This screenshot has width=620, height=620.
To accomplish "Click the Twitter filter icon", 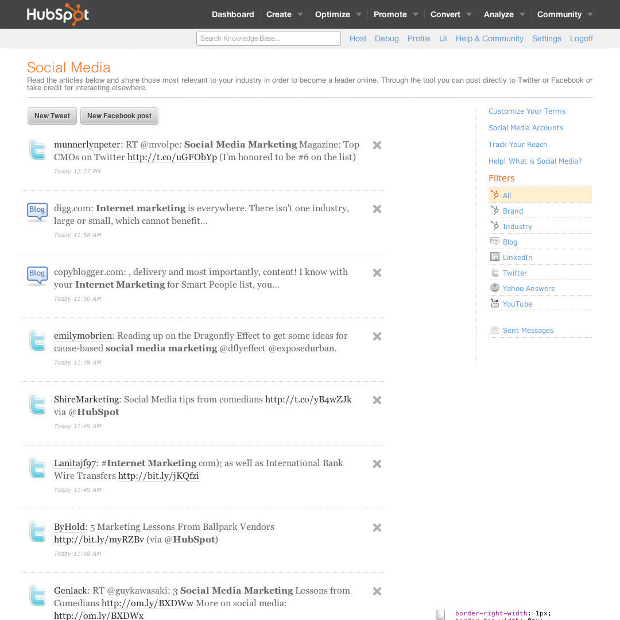I will point(495,272).
